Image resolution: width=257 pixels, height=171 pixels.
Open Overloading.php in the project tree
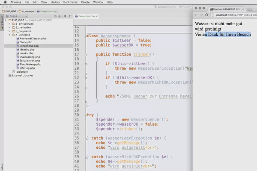28,57
